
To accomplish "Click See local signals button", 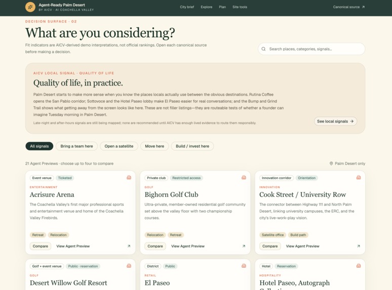I will click(x=335, y=121).
